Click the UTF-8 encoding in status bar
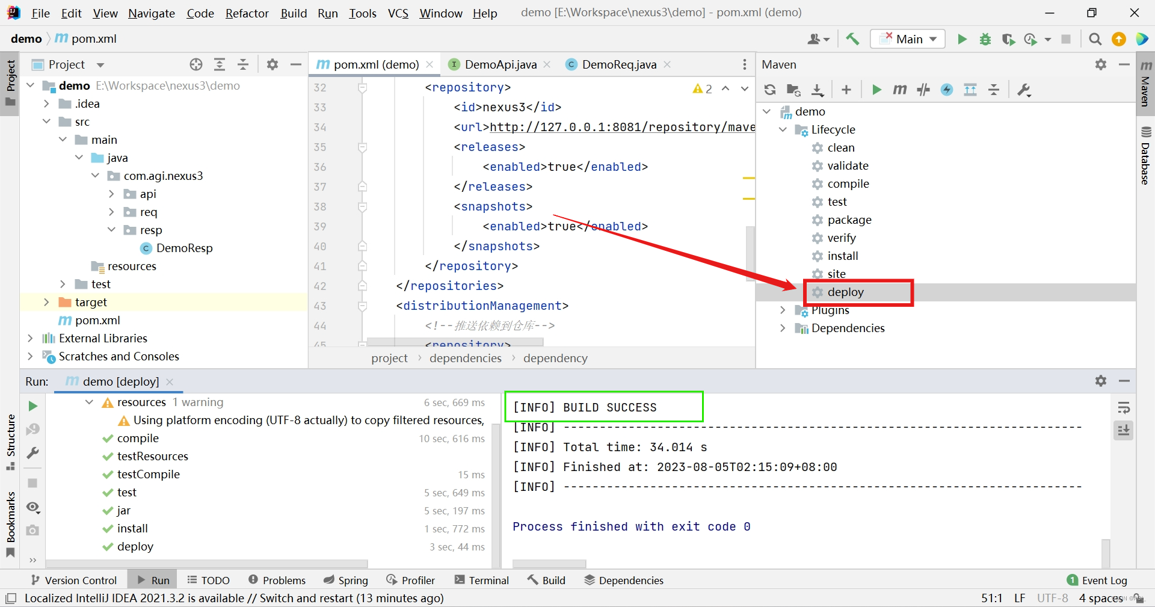This screenshot has height=607, width=1155. point(1052,598)
